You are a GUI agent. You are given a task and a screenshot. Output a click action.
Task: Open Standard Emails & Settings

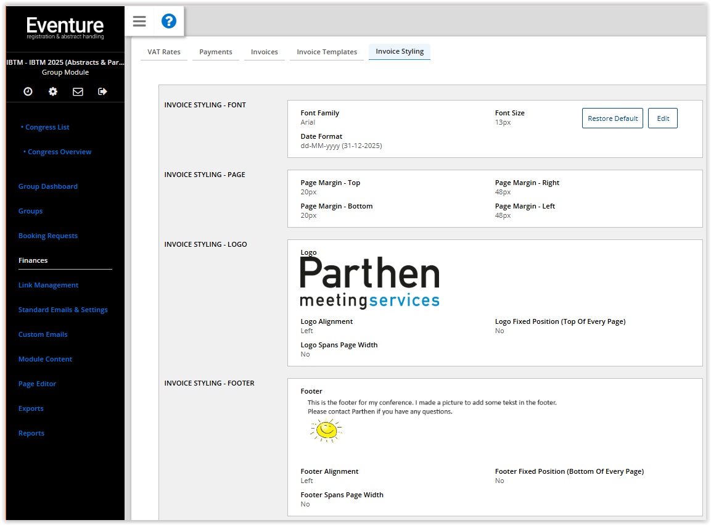(63, 310)
